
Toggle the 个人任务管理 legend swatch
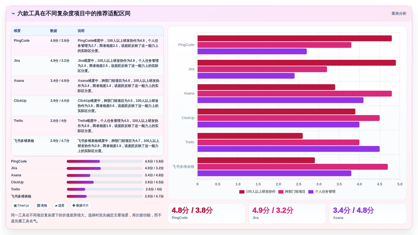coord(311,192)
